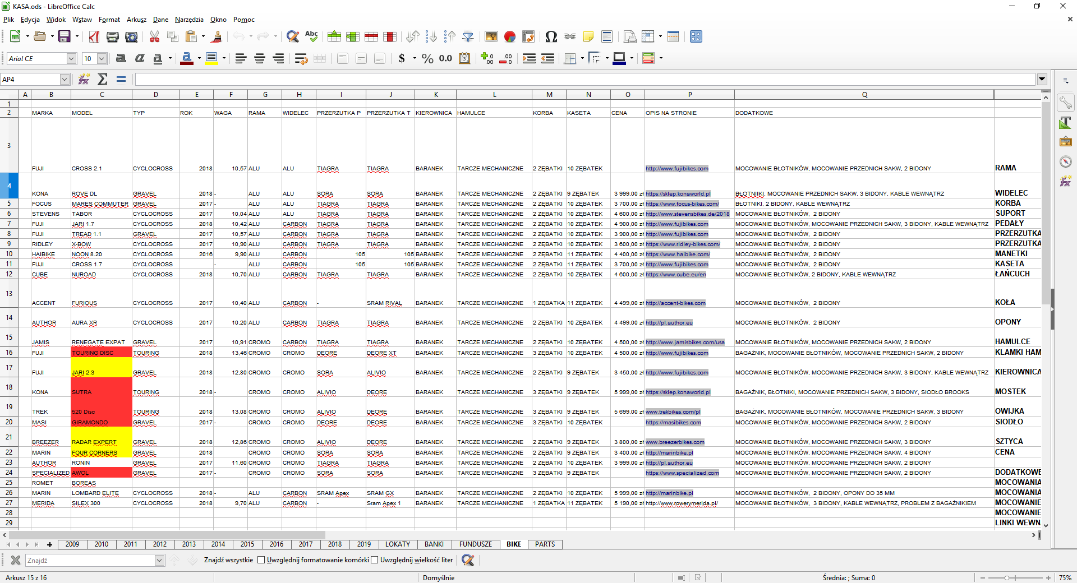Click 'Znajdź wszystkie' button

pyautogui.click(x=228, y=560)
